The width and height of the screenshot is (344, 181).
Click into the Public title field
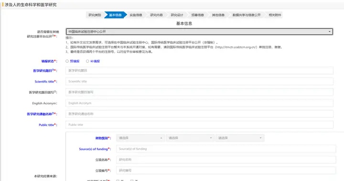199,125
